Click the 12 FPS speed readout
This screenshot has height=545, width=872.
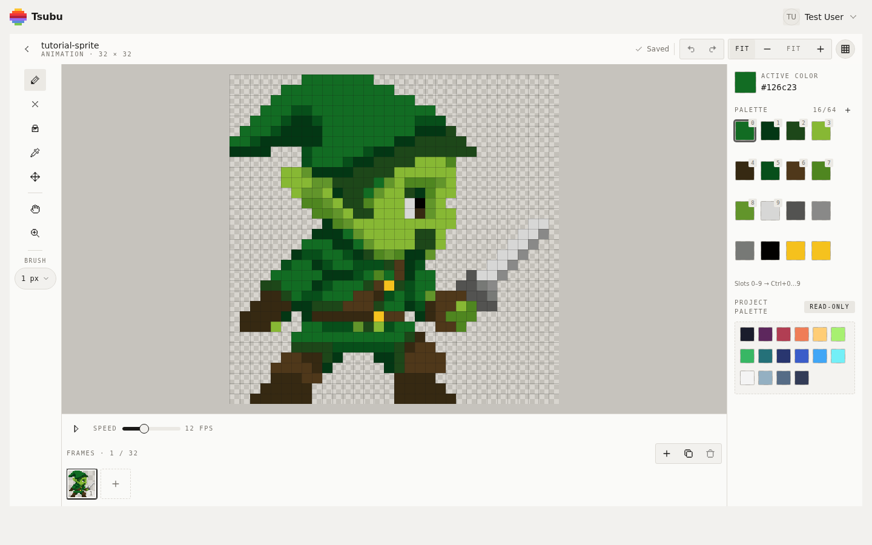[x=199, y=429]
